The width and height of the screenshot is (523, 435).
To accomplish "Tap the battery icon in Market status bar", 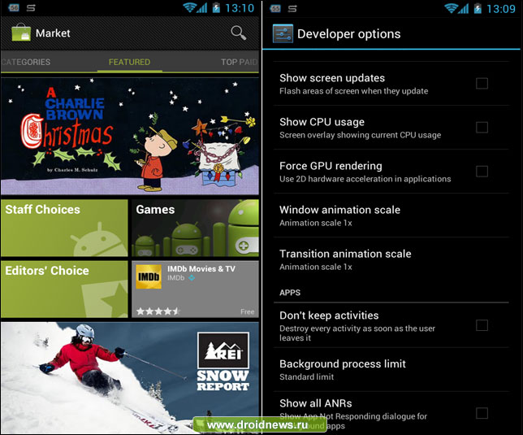I will click(x=216, y=7).
